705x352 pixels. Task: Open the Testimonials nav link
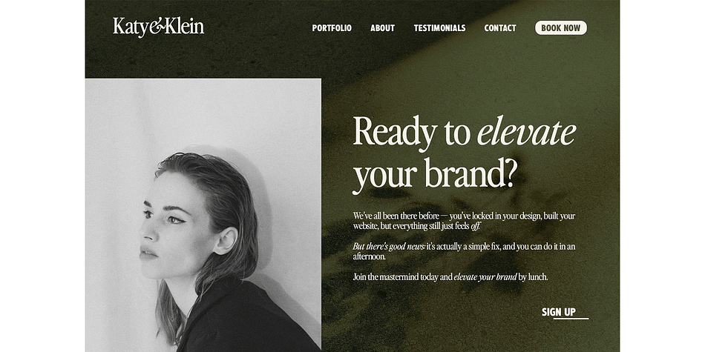pyautogui.click(x=440, y=28)
